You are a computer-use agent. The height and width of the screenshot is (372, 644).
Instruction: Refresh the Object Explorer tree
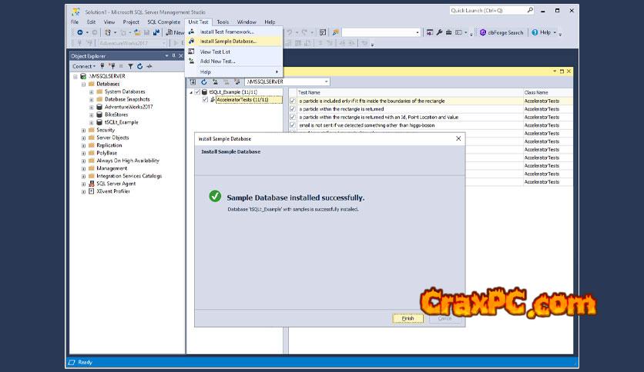tap(139, 66)
